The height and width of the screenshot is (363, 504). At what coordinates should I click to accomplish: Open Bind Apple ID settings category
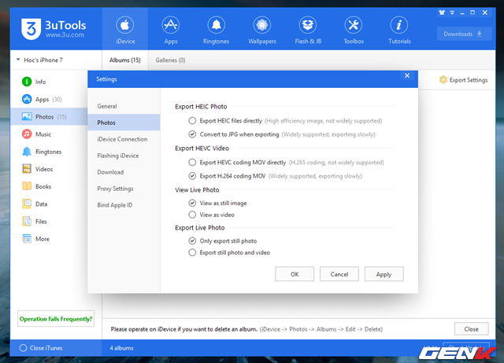(124, 205)
